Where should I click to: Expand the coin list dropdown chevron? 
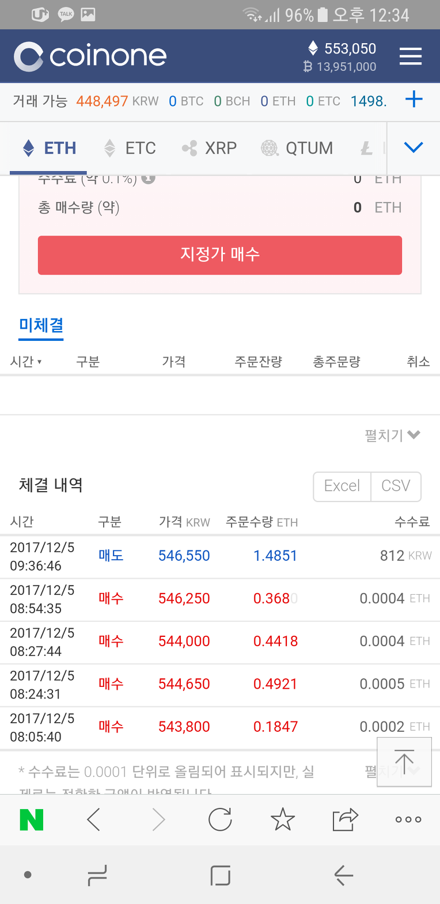pyautogui.click(x=414, y=147)
